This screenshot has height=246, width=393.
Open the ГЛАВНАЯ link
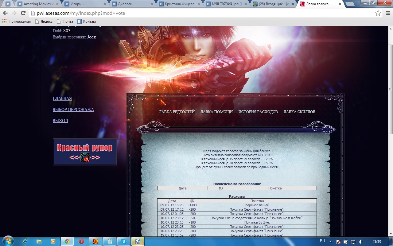point(62,98)
